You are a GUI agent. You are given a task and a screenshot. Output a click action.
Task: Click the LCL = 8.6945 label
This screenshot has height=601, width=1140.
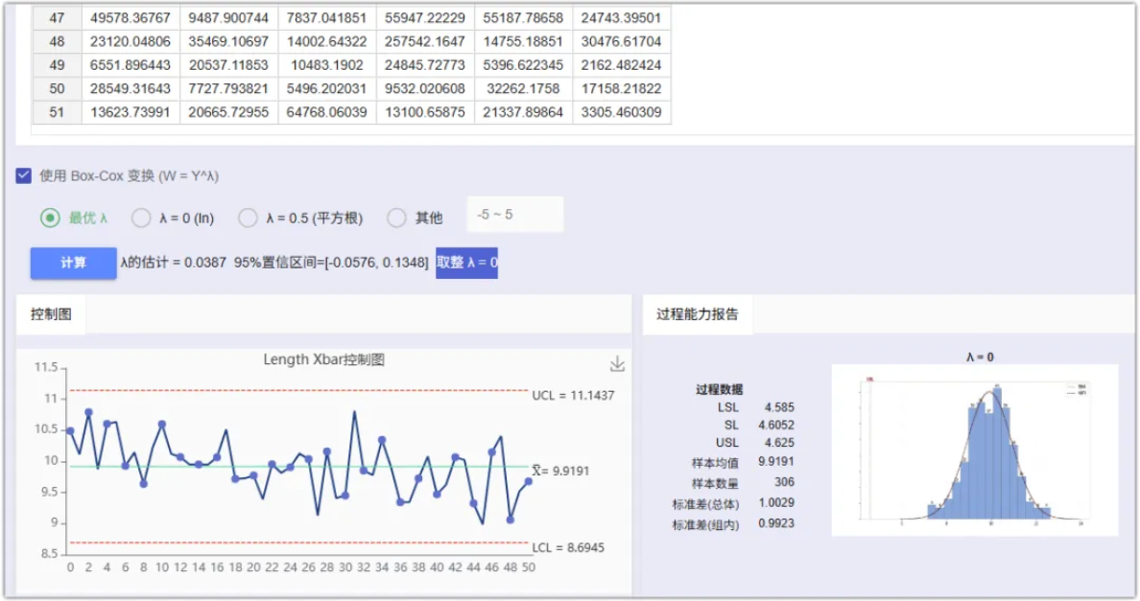[568, 547]
